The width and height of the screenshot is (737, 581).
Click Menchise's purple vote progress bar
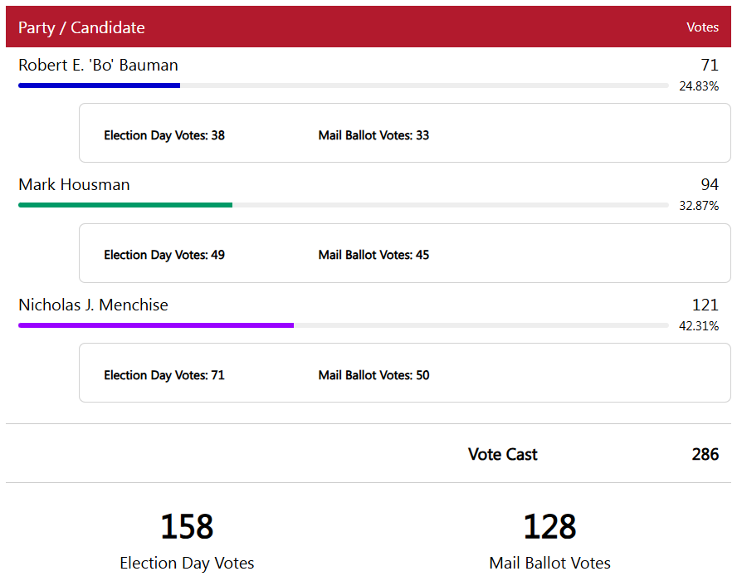(x=156, y=325)
